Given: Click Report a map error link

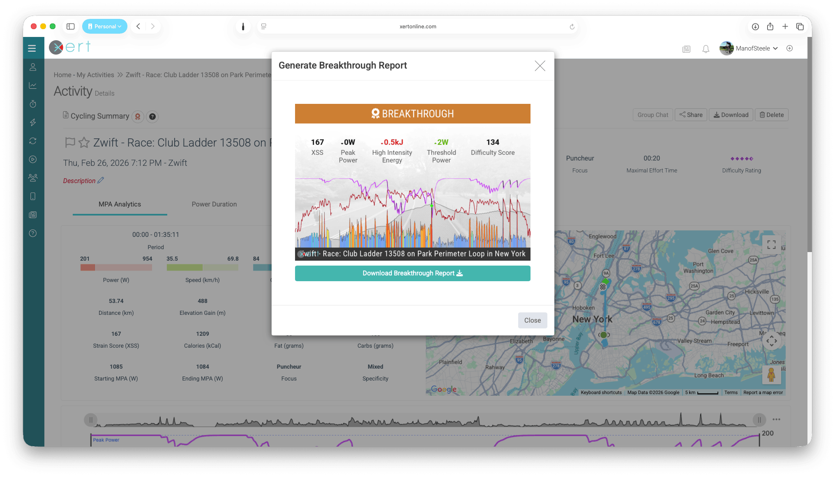Looking at the screenshot, I should 763,393.
